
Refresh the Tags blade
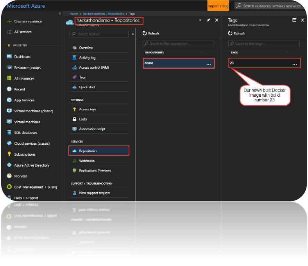pos(236,33)
